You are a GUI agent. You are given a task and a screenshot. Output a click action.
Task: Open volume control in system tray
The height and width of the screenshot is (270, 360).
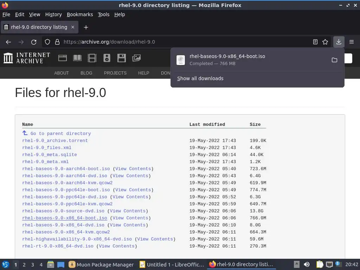(307, 264)
